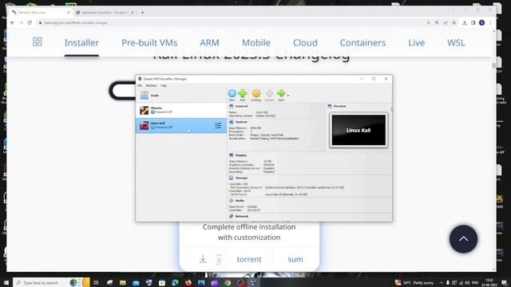Viewport: 511px width, 287px height.
Task: Click the Storage section header
Action: (241, 178)
